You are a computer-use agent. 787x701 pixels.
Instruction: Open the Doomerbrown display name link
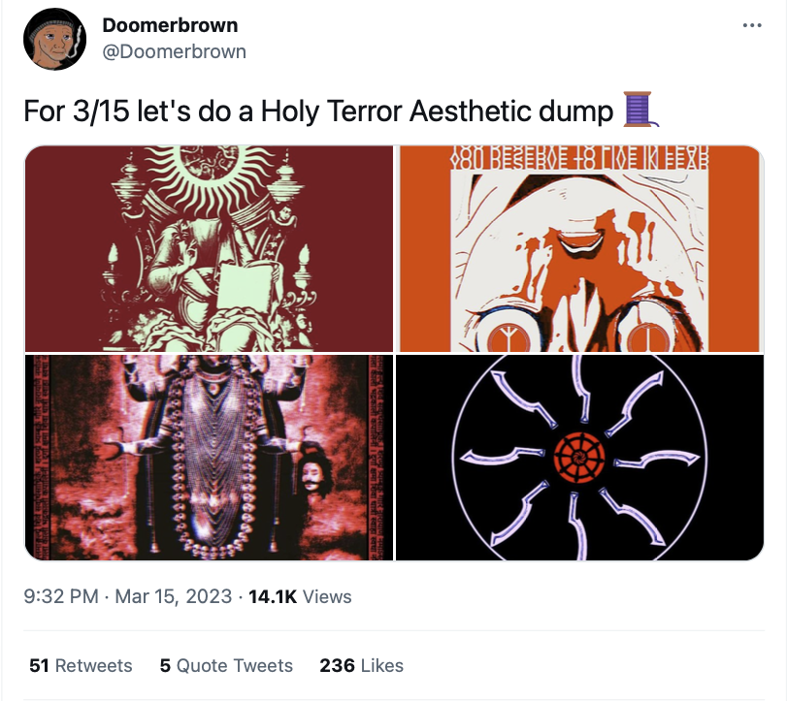(170, 25)
